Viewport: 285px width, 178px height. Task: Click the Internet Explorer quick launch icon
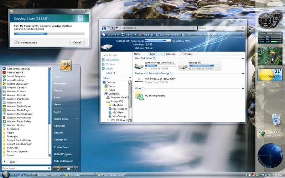(15, 175)
